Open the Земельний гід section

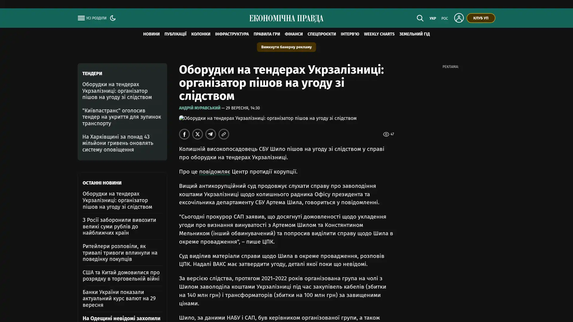point(415,34)
